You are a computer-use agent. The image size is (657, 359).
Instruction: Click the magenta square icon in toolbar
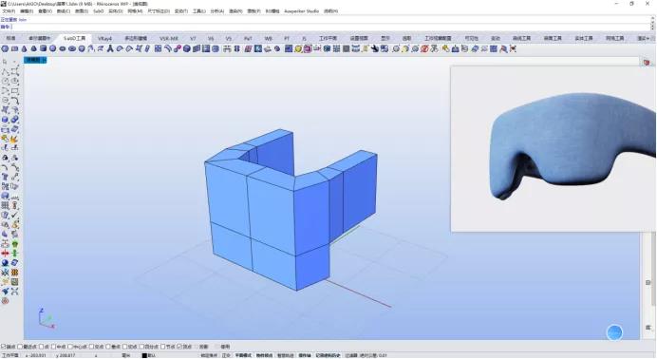(x=308, y=48)
